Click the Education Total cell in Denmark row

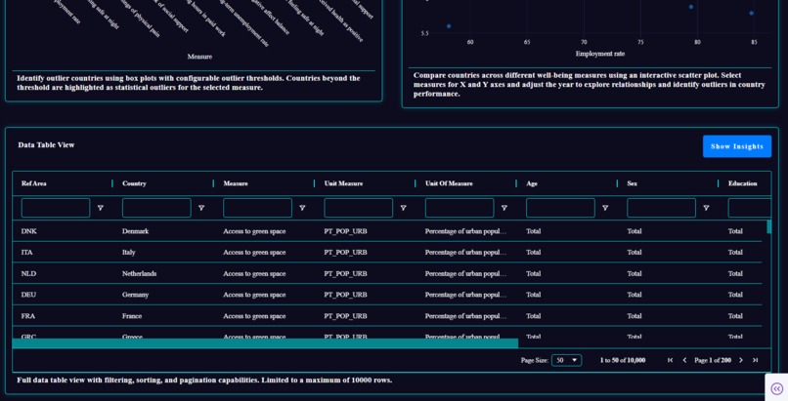[735, 231]
